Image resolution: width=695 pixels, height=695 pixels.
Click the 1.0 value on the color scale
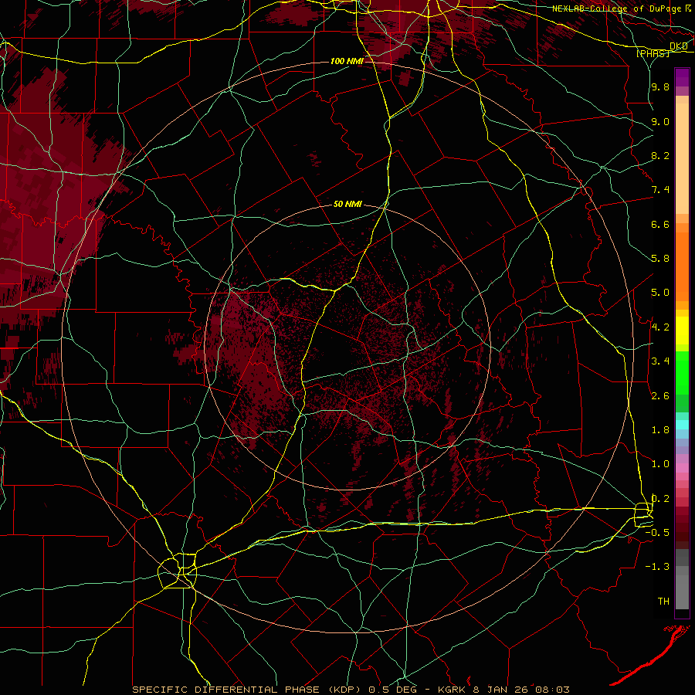pos(660,464)
